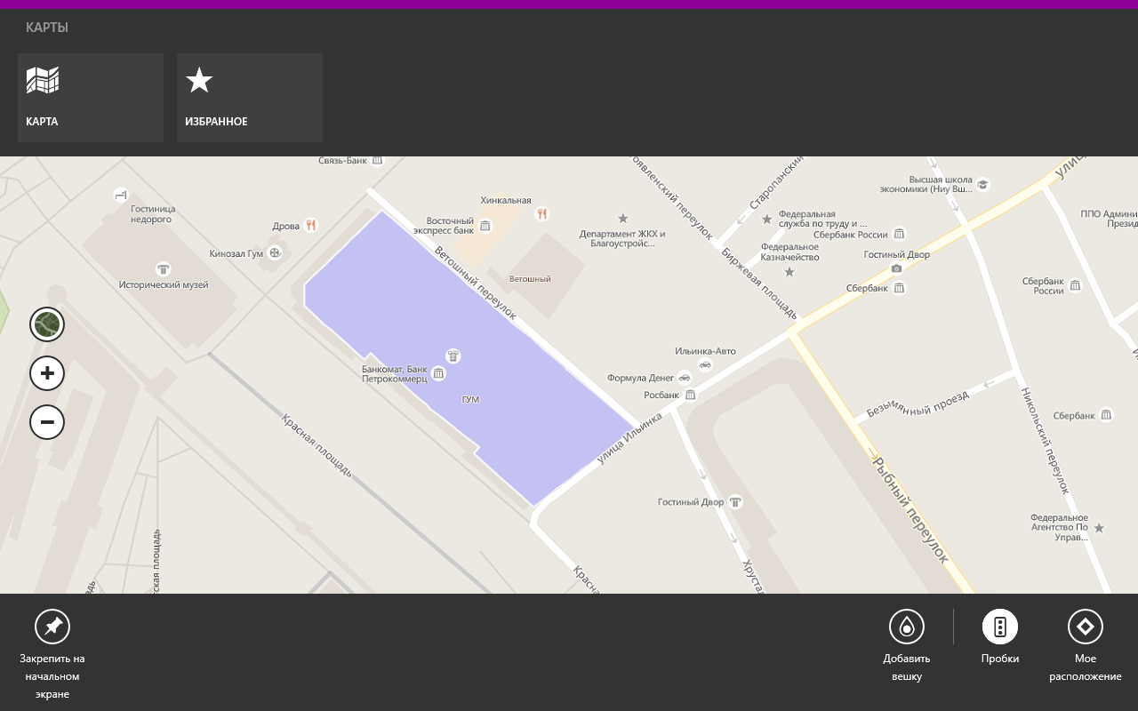Click the Дрова restaurant icon
This screenshot has height=711, width=1138.
[310, 226]
